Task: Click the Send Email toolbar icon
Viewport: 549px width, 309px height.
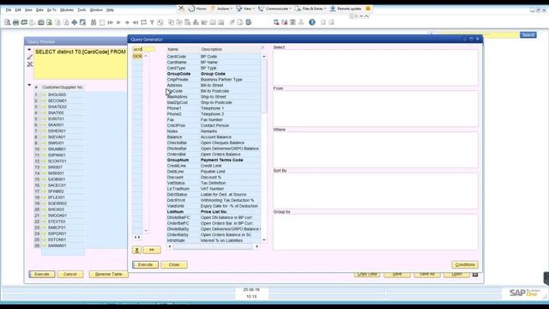Action: point(24,22)
